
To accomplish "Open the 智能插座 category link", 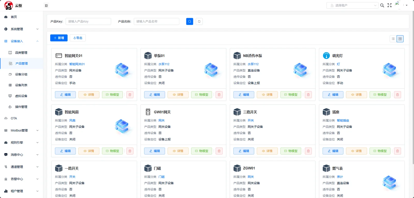I will (x=343, y=121).
